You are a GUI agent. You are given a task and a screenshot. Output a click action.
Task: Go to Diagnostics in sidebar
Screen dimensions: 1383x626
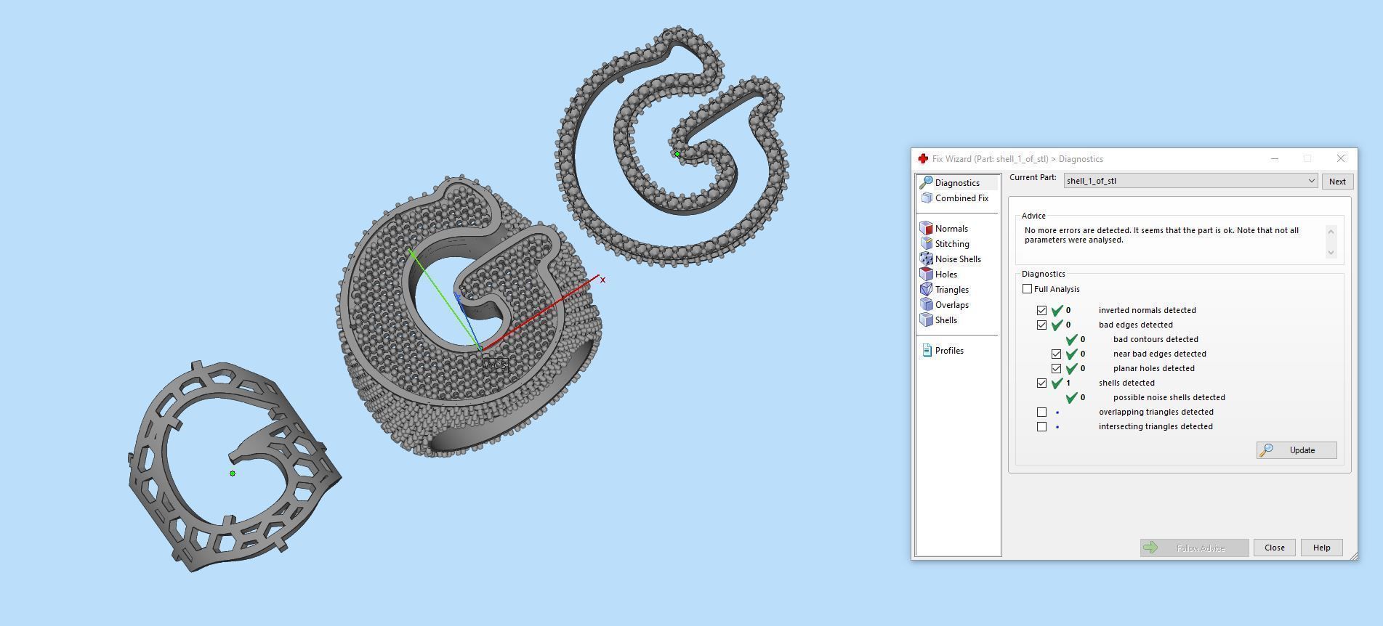click(957, 183)
